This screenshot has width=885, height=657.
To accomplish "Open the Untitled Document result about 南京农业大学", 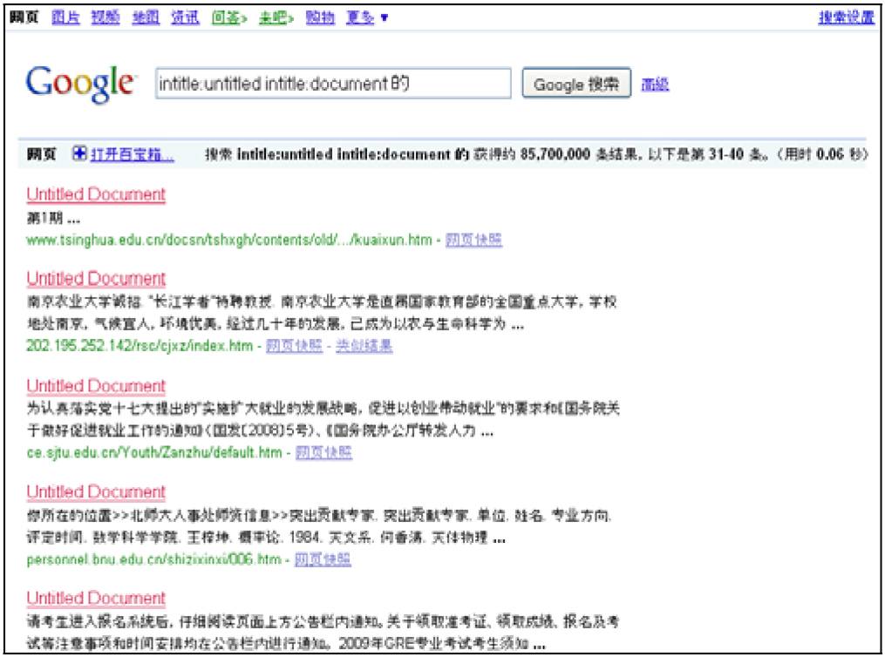I will (x=96, y=279).
